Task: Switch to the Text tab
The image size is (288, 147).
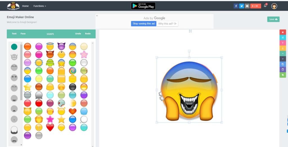Action: (14, 33)
